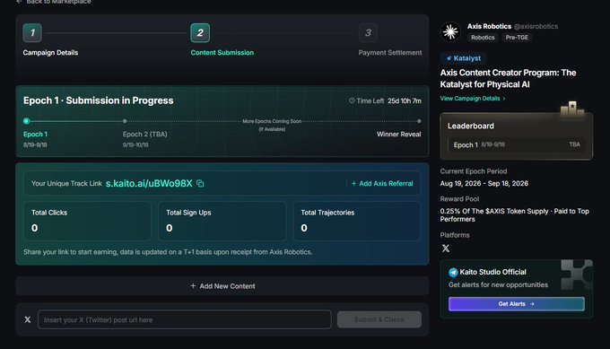The image size is (610, 349).
Task: Select the Winner Reveal timeline marker
Action: coord(419,121)
